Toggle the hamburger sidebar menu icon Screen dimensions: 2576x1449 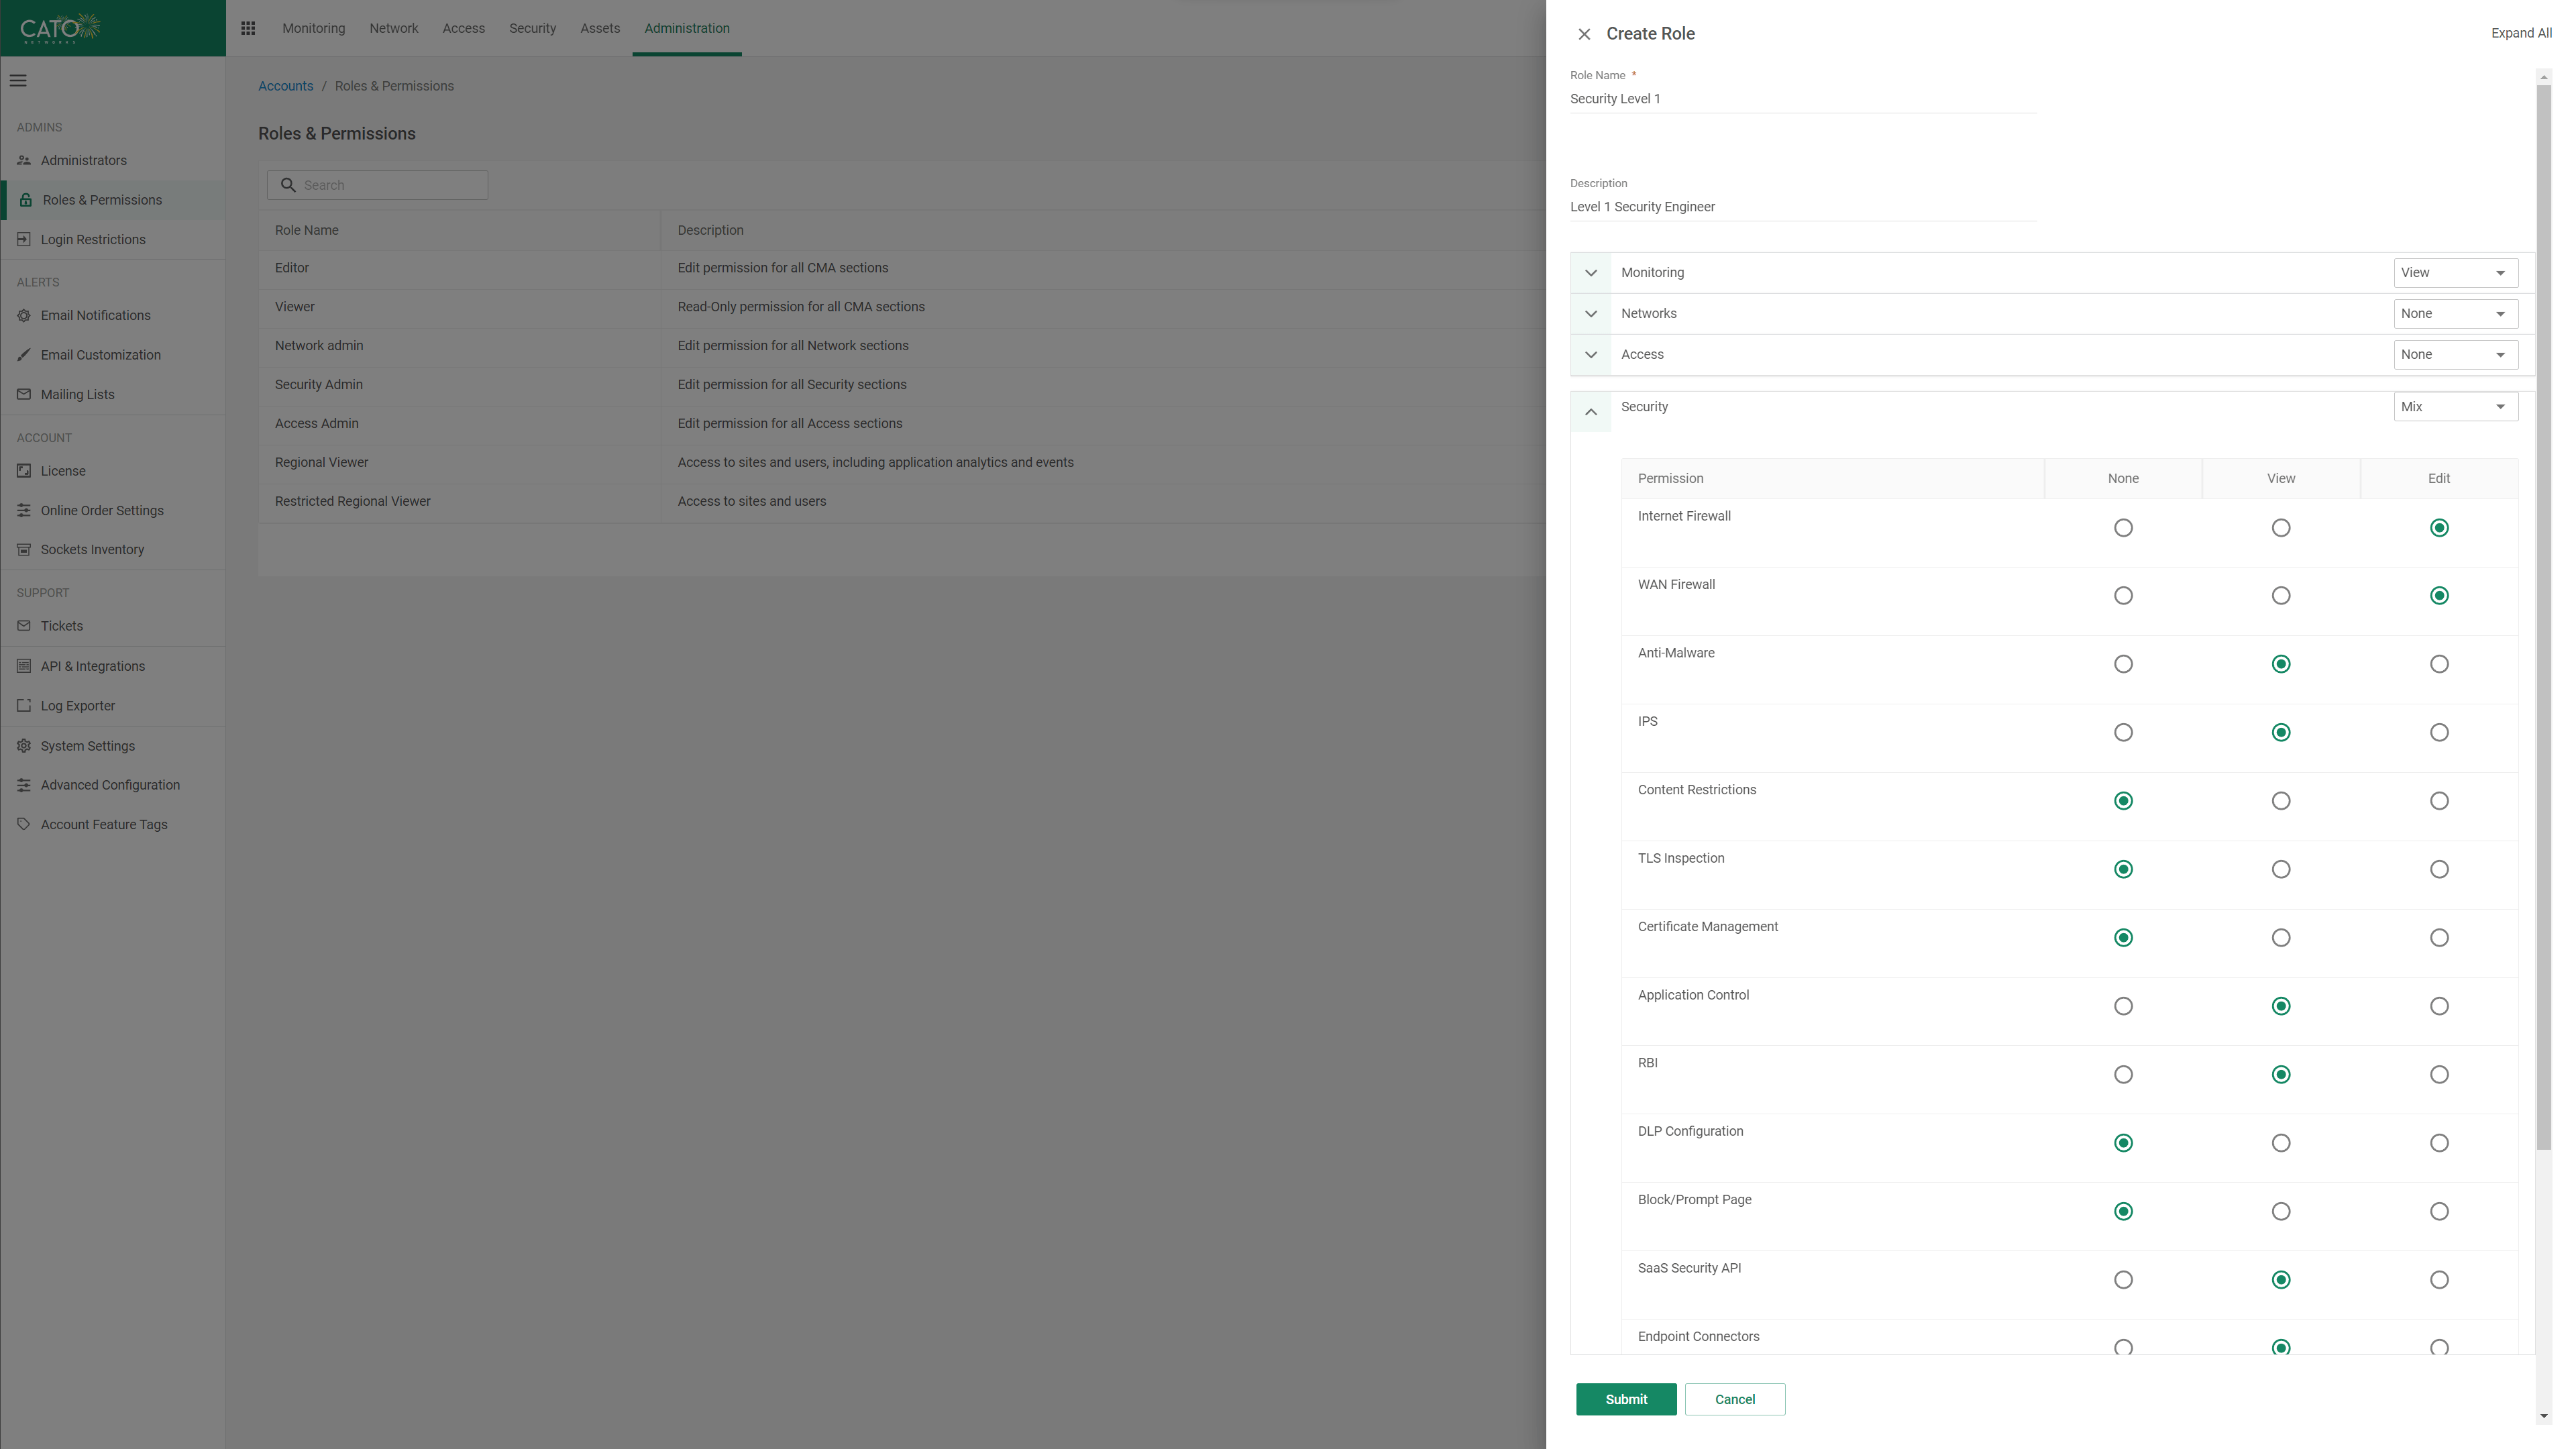point(18,81)
